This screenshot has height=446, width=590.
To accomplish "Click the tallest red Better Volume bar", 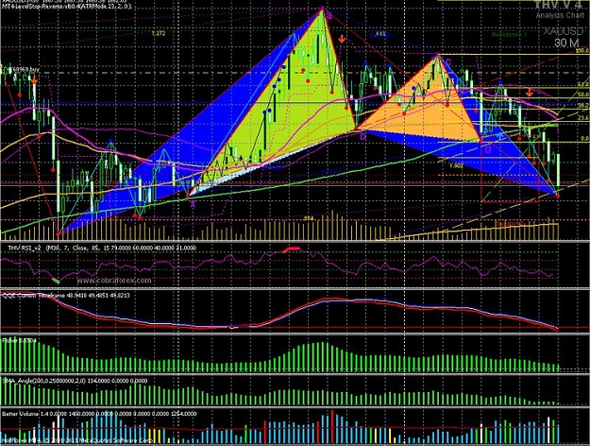I will [332, 426].
